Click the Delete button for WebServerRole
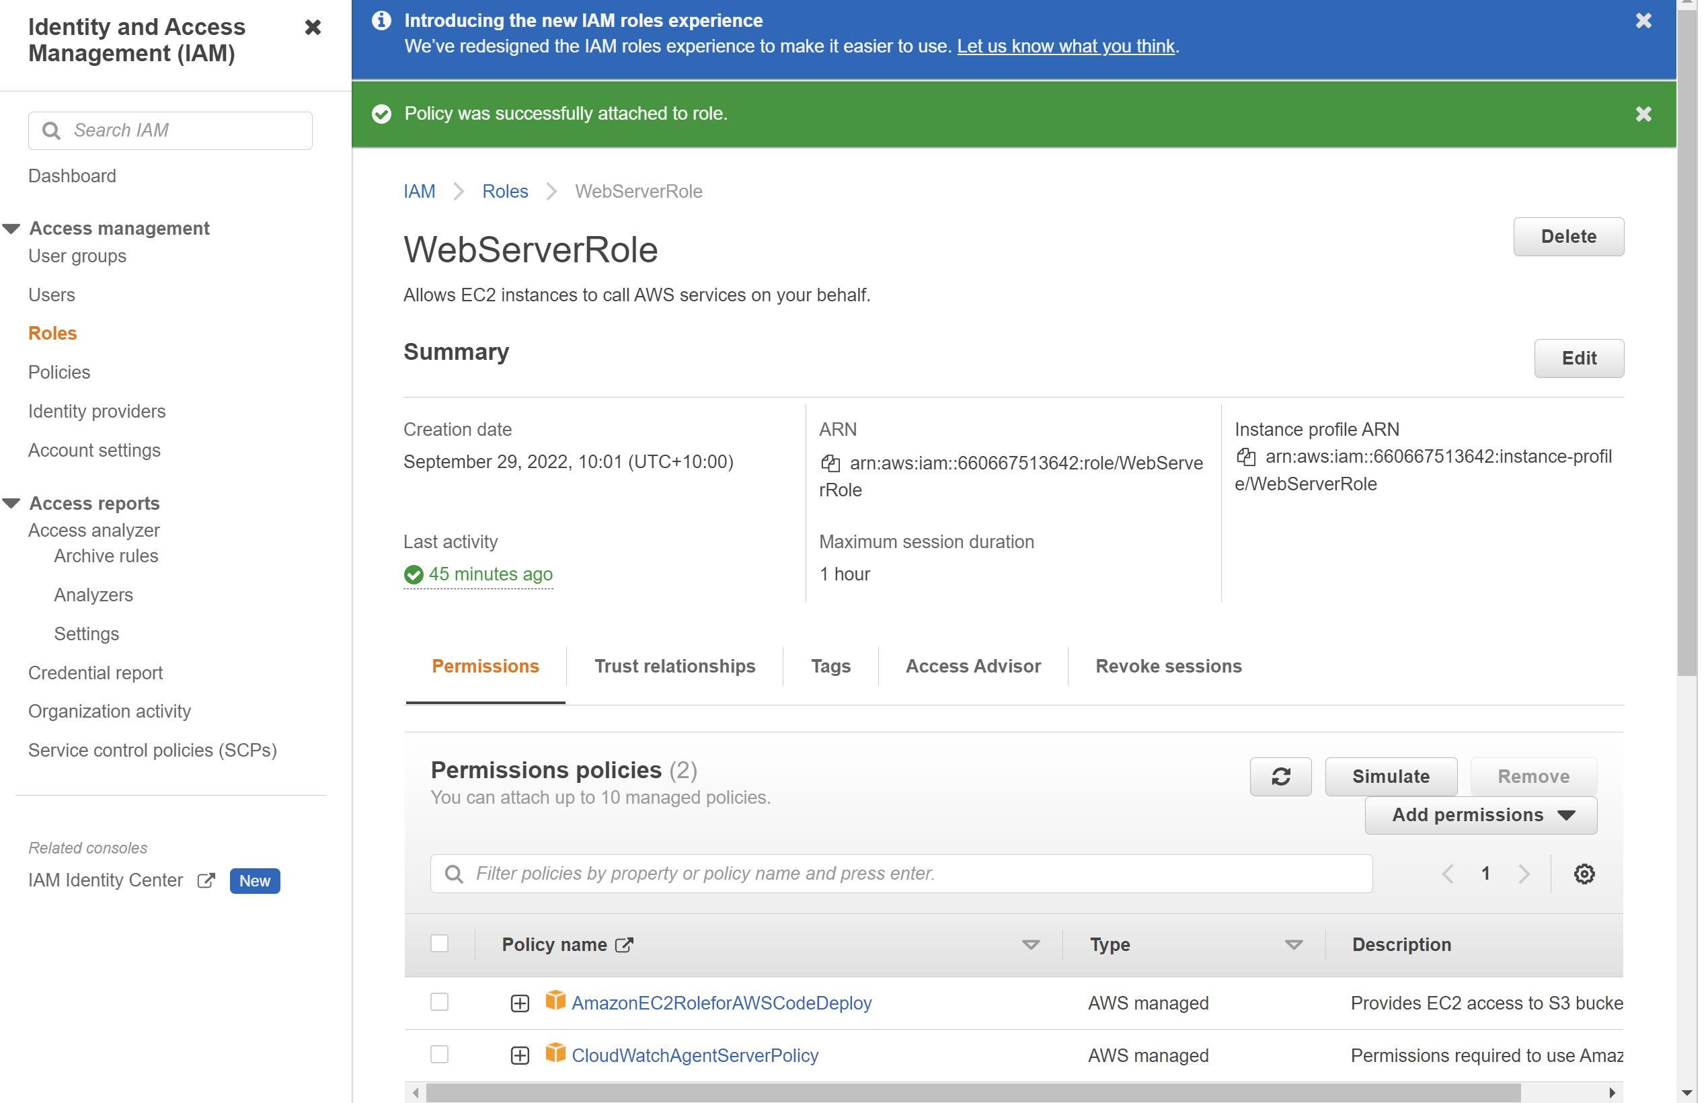The height and width of the screenshot is (1103, 1708). pyautogui.click(x=1568, y=236)
